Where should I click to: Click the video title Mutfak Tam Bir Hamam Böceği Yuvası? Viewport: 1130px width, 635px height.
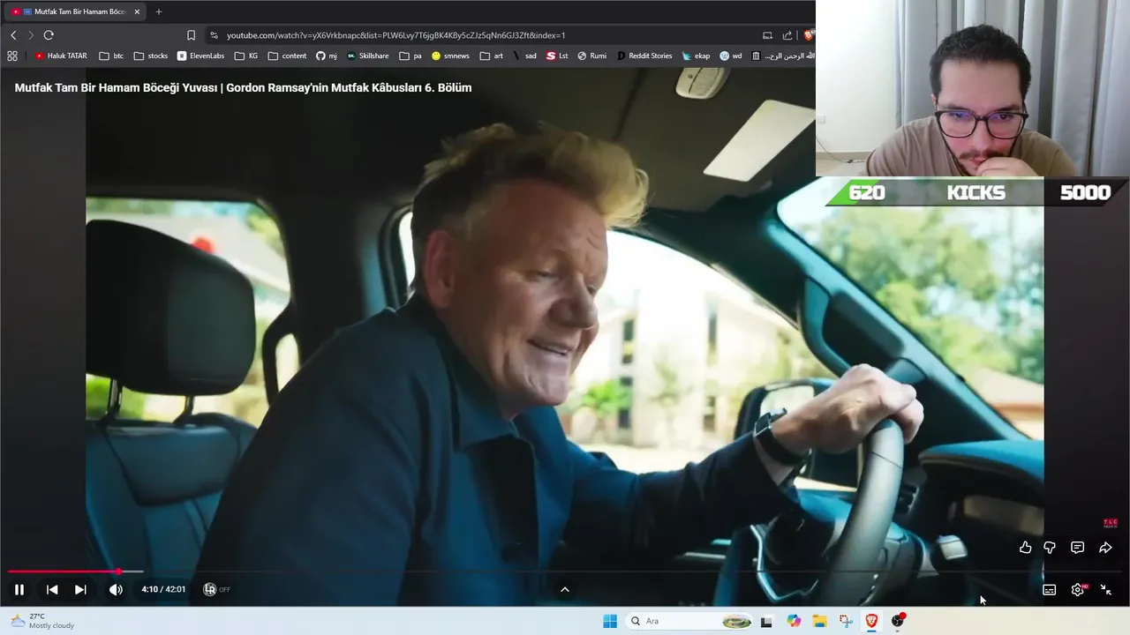click(x=243, y=87)
